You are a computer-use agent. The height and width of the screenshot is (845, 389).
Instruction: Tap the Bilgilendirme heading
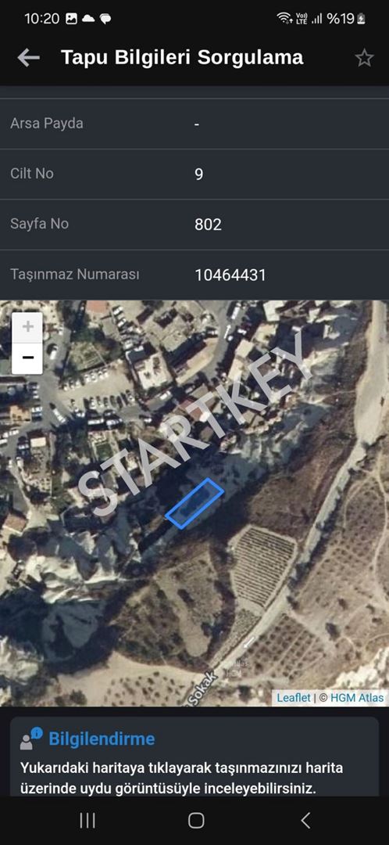coord(102,739)
